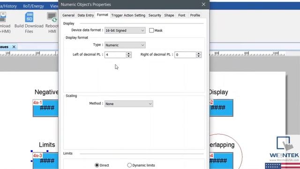Select the Direct limits radio button
Image resolution: width=300 pixels, height=169 pixels.
point(97,165)
